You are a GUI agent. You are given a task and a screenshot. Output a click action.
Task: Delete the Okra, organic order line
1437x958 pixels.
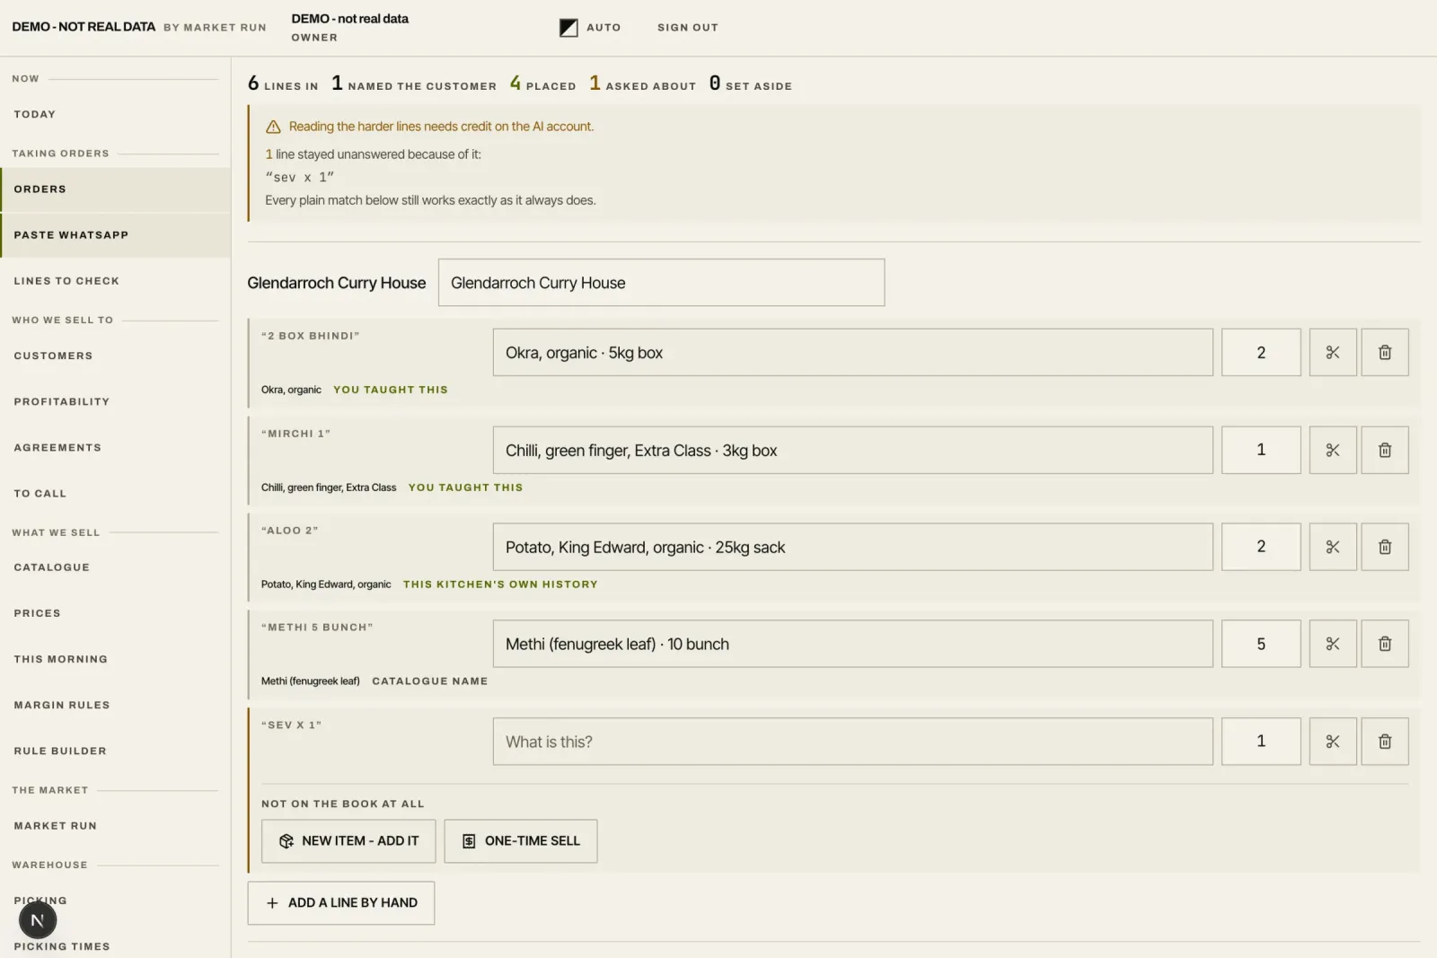point(1385,353)
